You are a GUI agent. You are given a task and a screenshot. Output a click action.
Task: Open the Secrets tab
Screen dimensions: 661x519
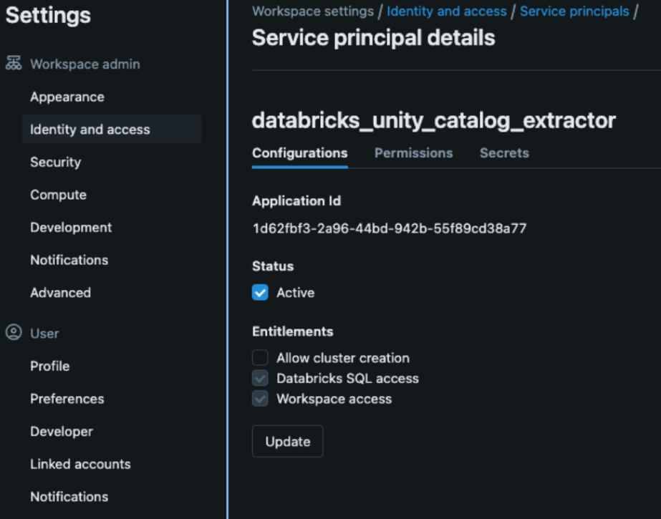pyautogui.click(x=504, y=153)
